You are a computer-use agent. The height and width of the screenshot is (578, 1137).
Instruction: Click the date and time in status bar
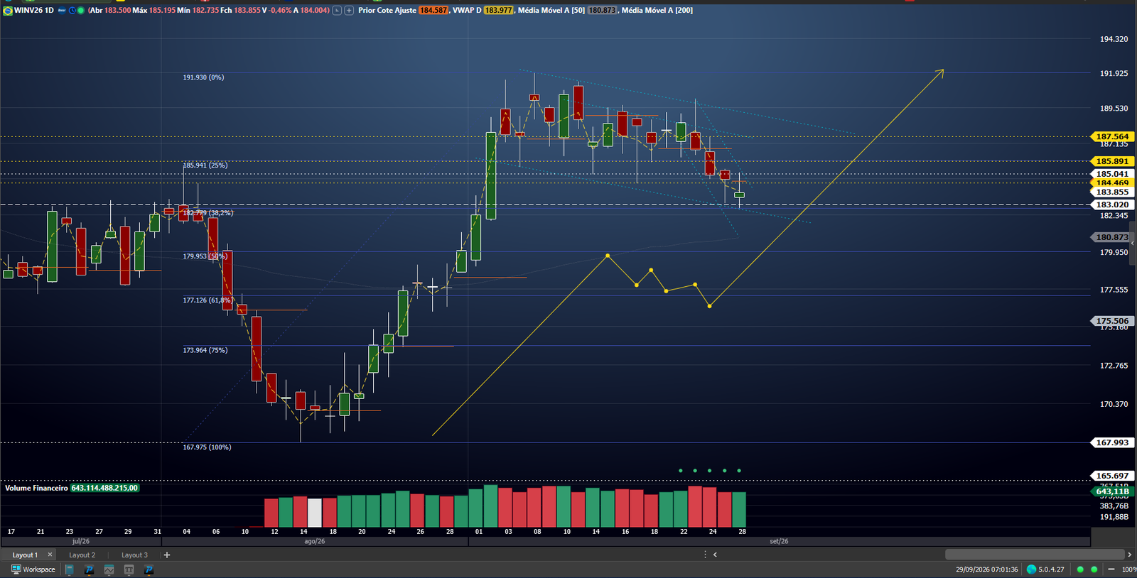pyautogui.click(x=986, y=569)
